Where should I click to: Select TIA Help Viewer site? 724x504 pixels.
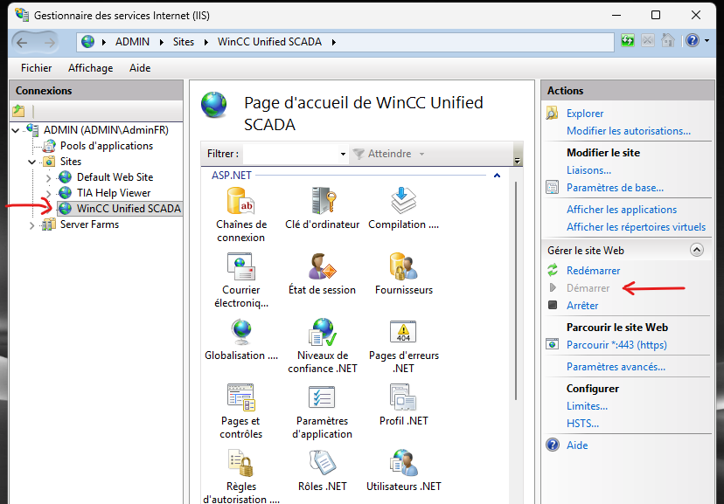[114, 193]
